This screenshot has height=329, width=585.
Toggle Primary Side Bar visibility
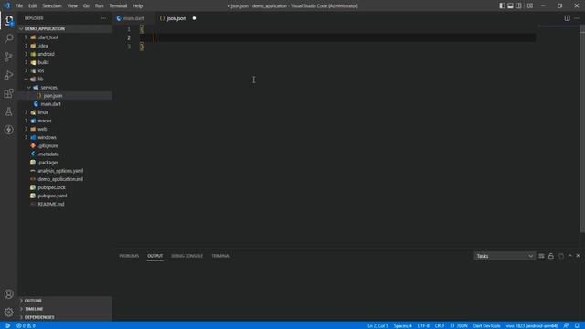coord(502,6)
